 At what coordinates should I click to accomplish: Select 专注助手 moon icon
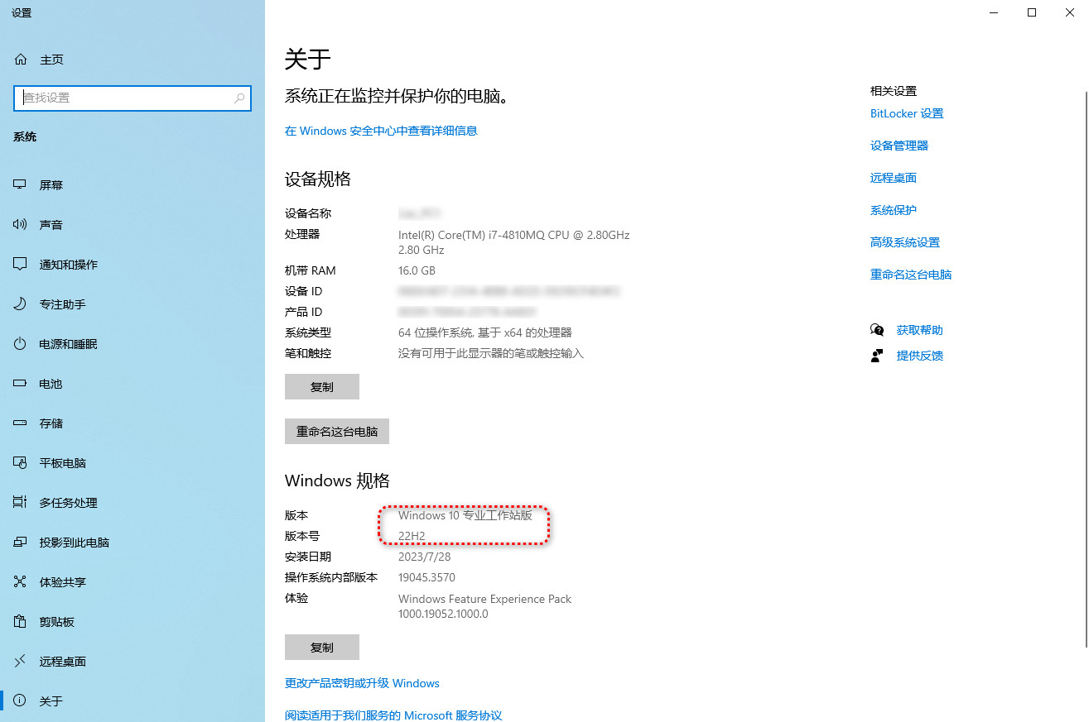click(21, 304)
